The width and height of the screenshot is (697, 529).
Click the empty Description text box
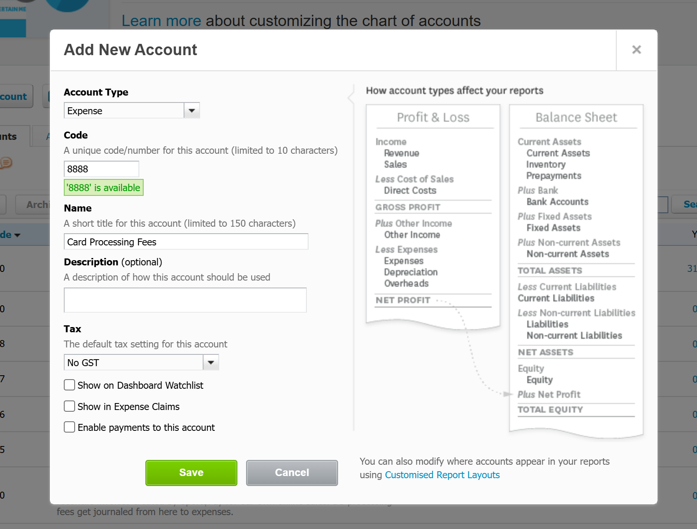coord(185,300)
